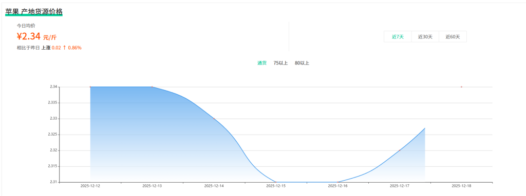Select the 近7天 time range tab
The width and height of the screenshot is (526, 196).
click(398, 37)
